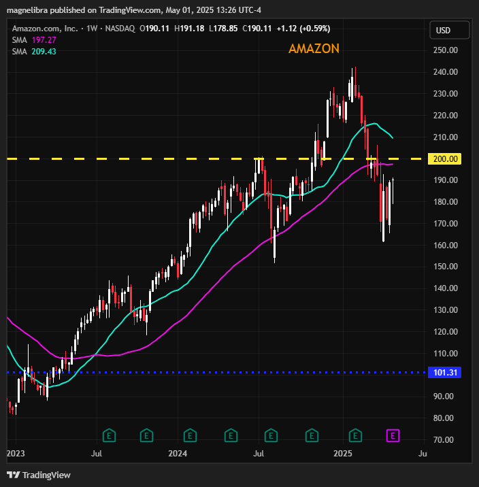Click the L178.85 low value in header
This screenshot has height=487, width=479.
pyautogui.click(x=223, y=29)
